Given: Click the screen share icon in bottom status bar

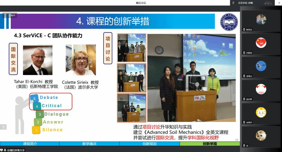Looking at the screenshot, I should 2,150.
